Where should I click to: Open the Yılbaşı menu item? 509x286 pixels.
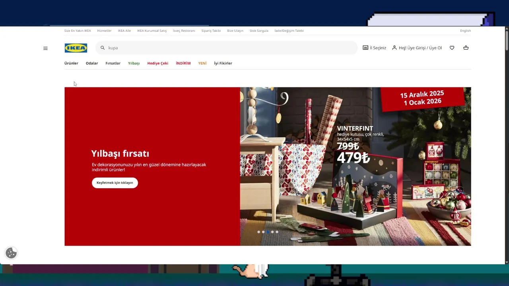coord(134,63)
